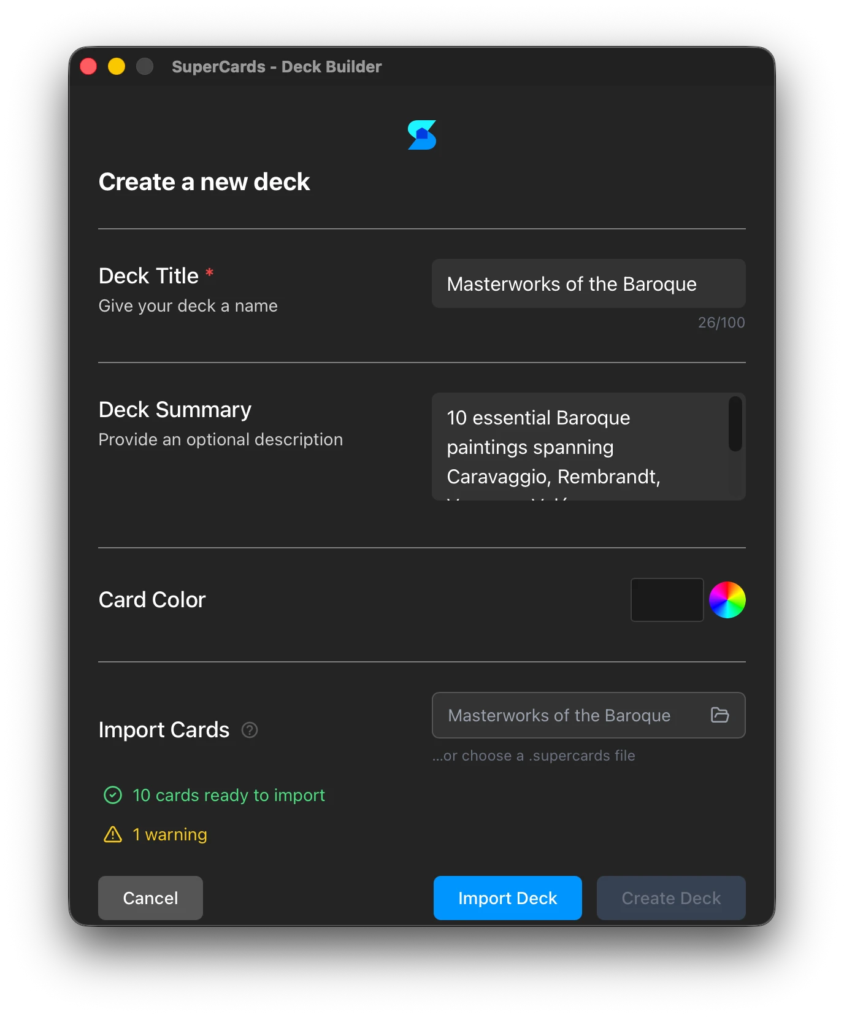844x1017 pixels.
Task: Click the Deck Summary scrollbar thumb
Action: point(735,424)
